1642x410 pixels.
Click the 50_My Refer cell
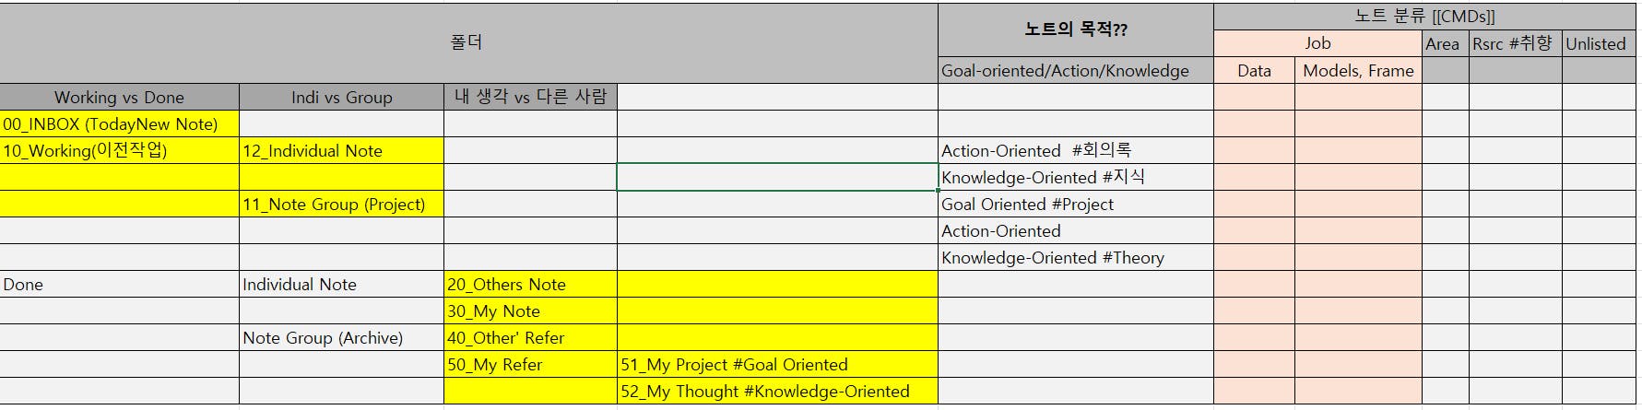tap(530, 365)
